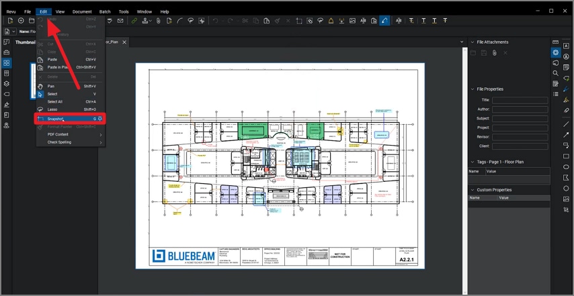
Task: Select the rectangle markup tool
Action: point(567,156)
